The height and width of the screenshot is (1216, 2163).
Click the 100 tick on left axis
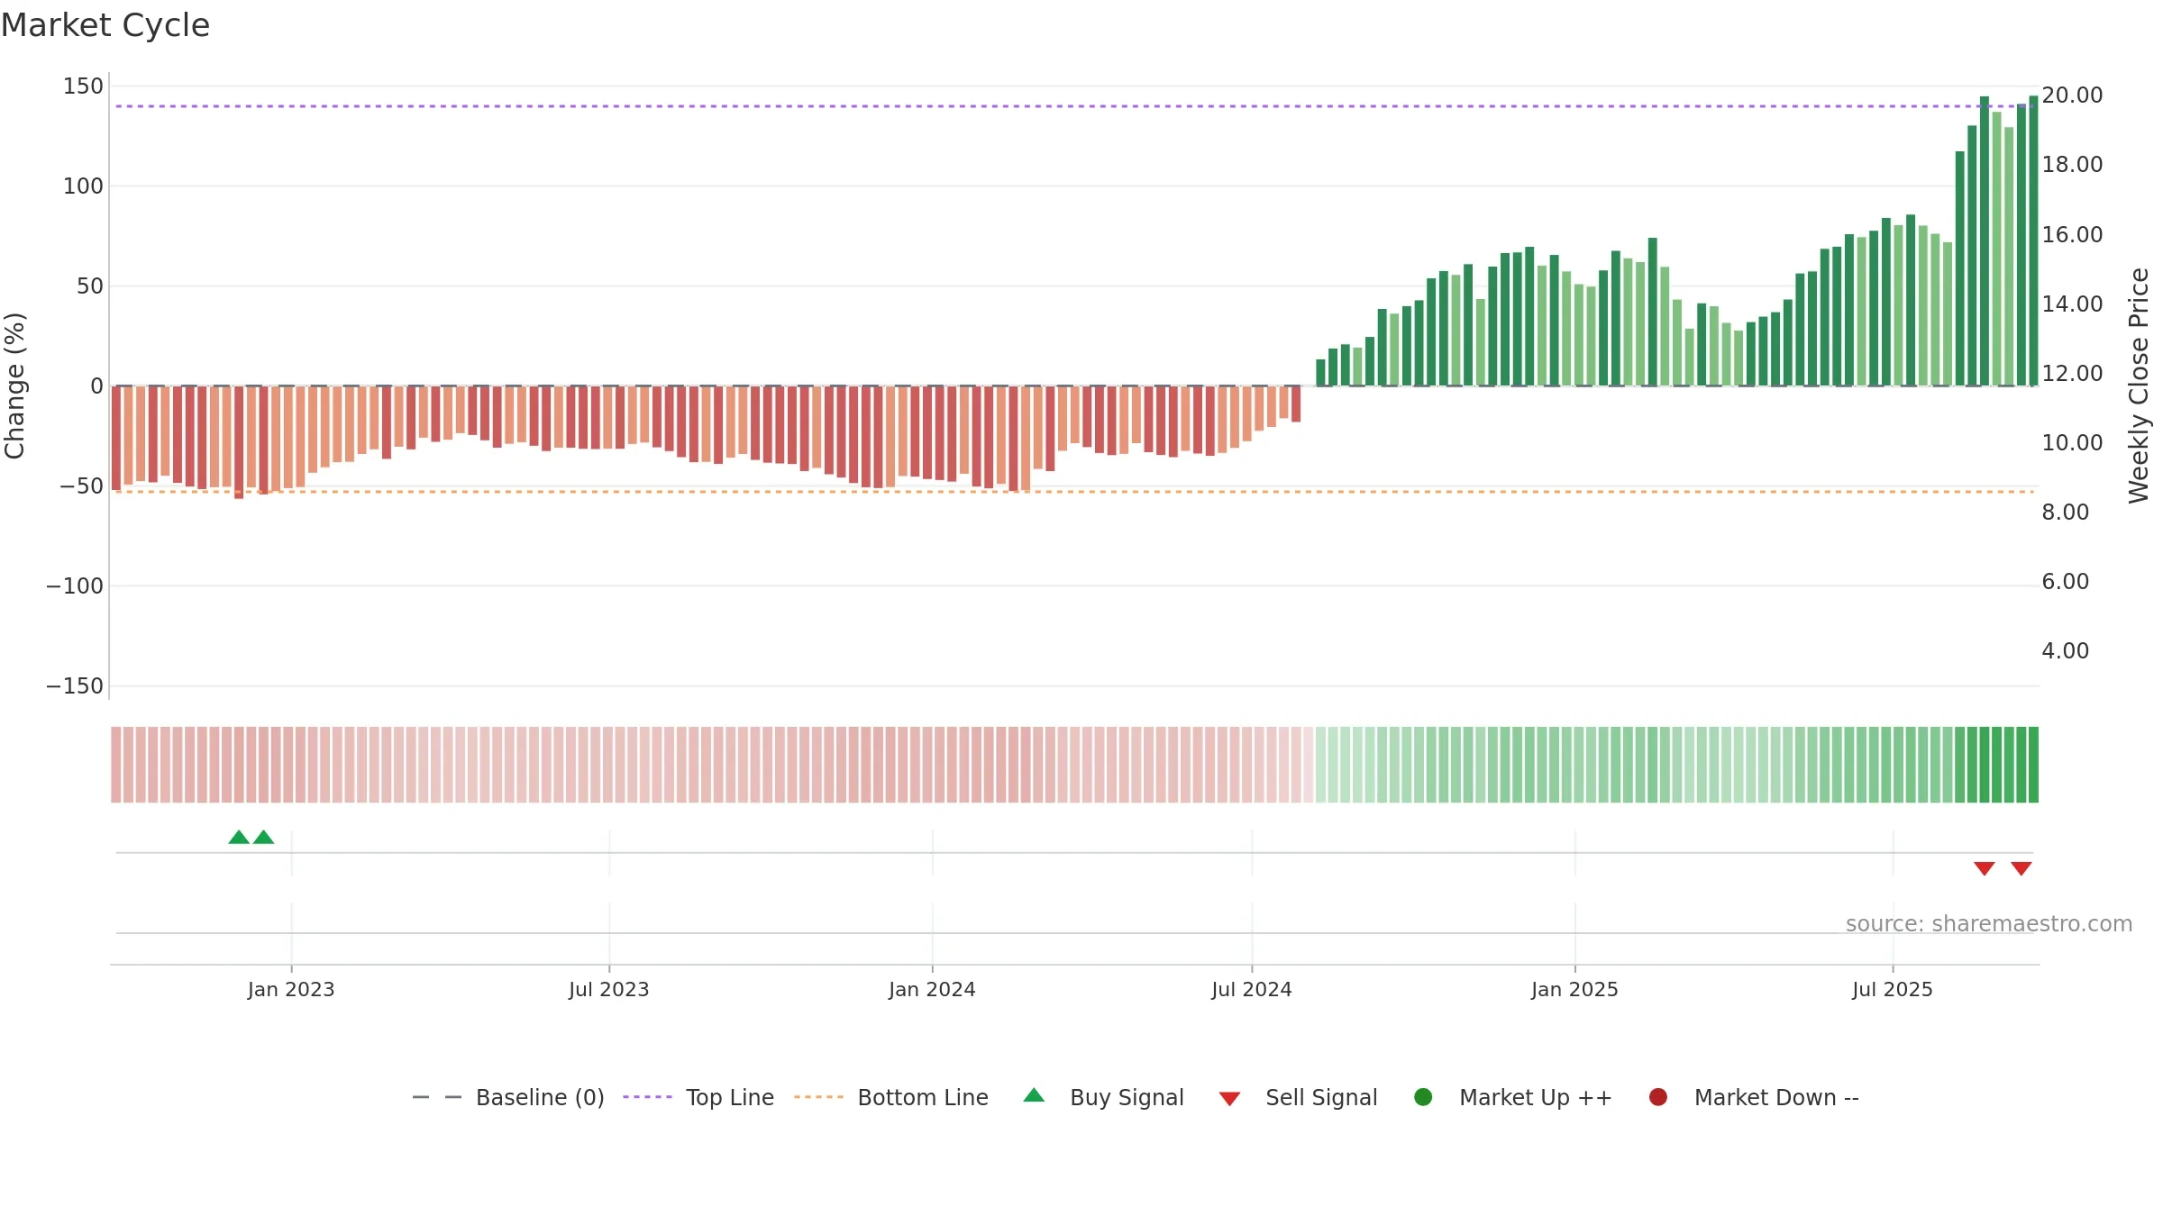pos(83,186)
